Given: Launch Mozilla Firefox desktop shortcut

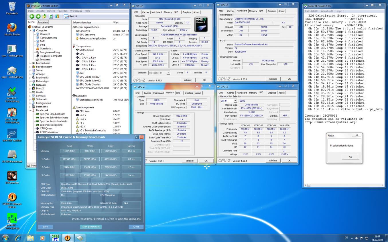Looking at the screenshot, I should 12,30.
